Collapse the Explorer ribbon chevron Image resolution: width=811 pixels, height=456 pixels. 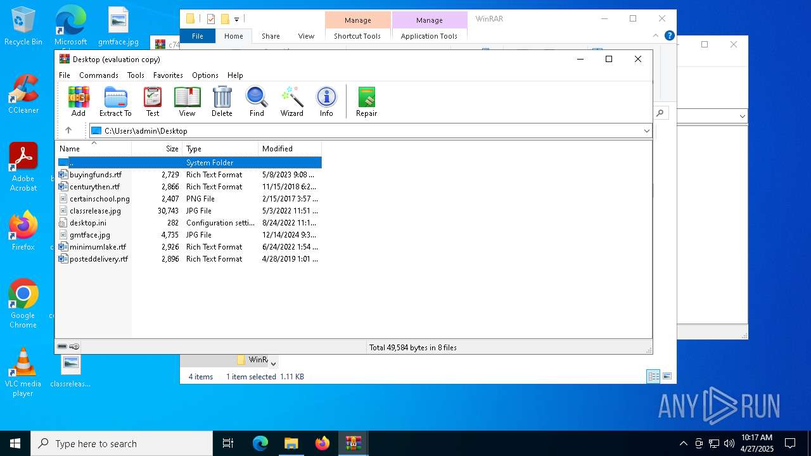click(x=656, y=36)
